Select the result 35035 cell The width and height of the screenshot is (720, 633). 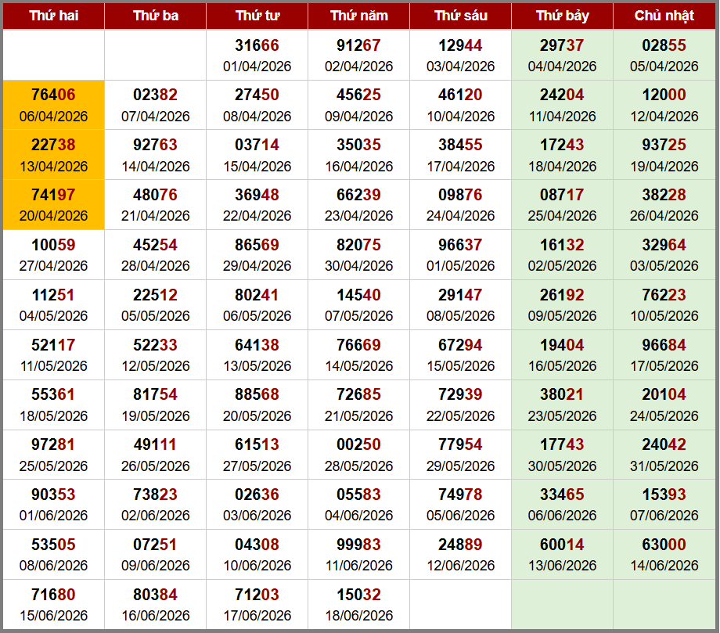tap(358, 155)
